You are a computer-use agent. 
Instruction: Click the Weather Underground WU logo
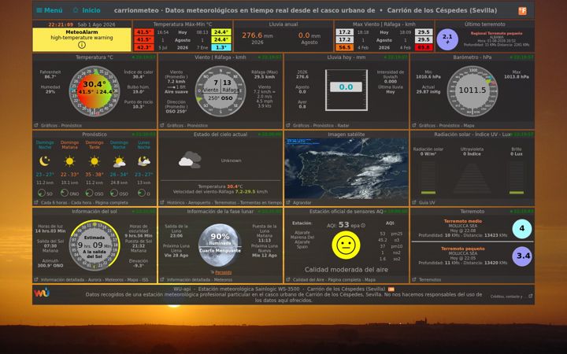(42, 292)
